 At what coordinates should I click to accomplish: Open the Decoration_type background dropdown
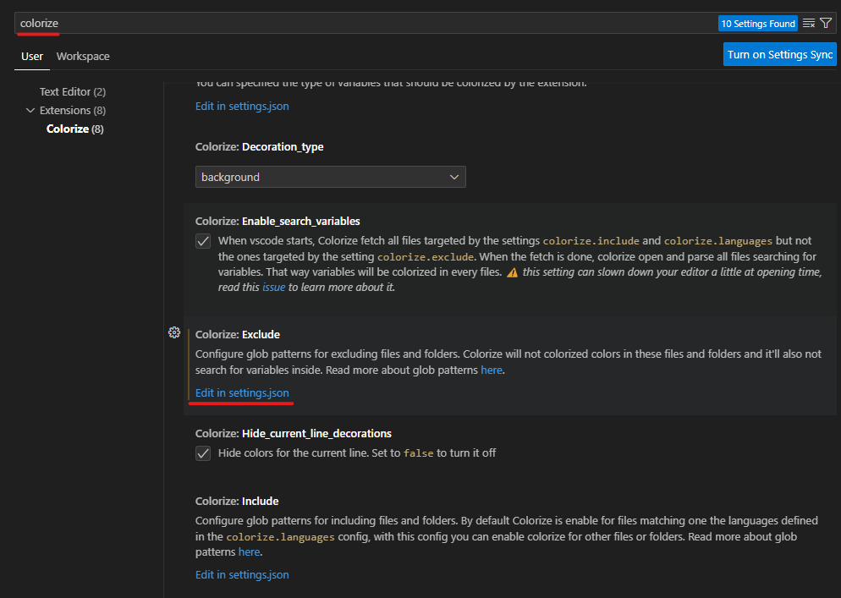coord(330,177)
